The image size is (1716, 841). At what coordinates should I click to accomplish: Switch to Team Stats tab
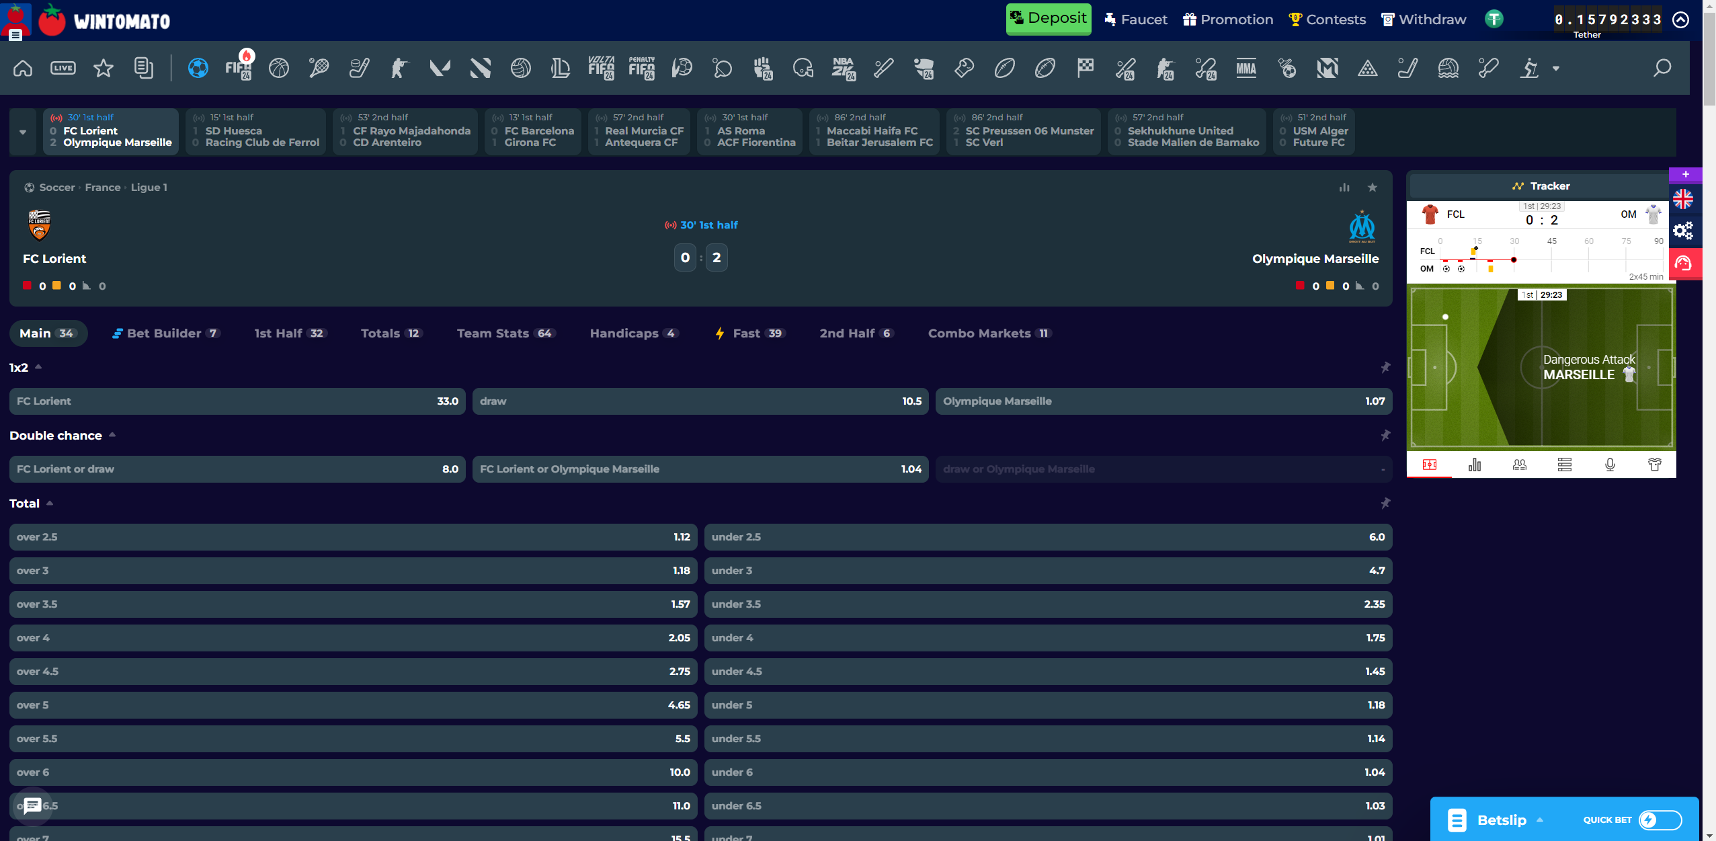pyautogui.click(x=505, y=333)
